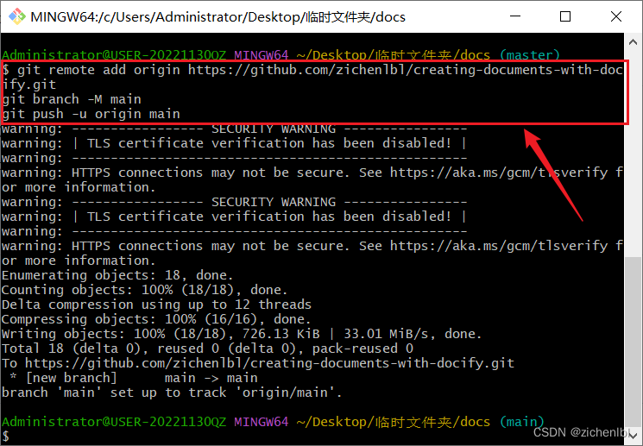643x446 pixels.
Task: Click the wrapped "ify.git" line
Action: pos(28,85)
